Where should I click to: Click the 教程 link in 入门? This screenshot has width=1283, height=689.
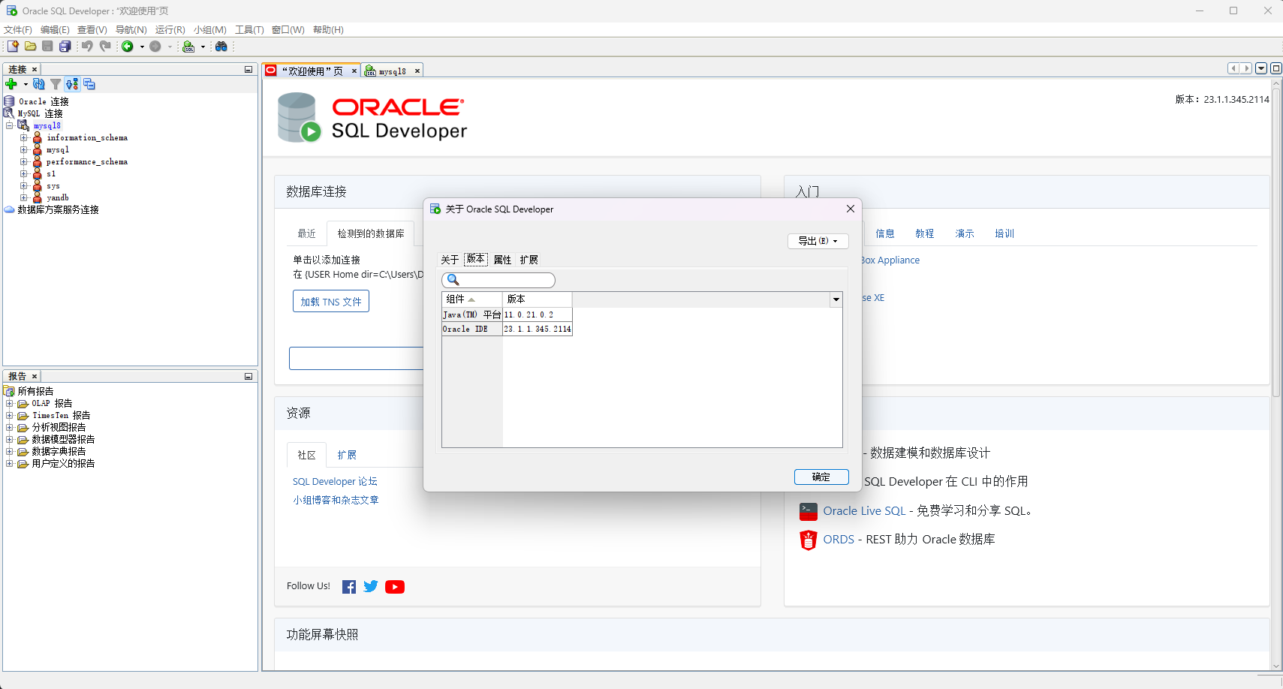click(925, 233)
